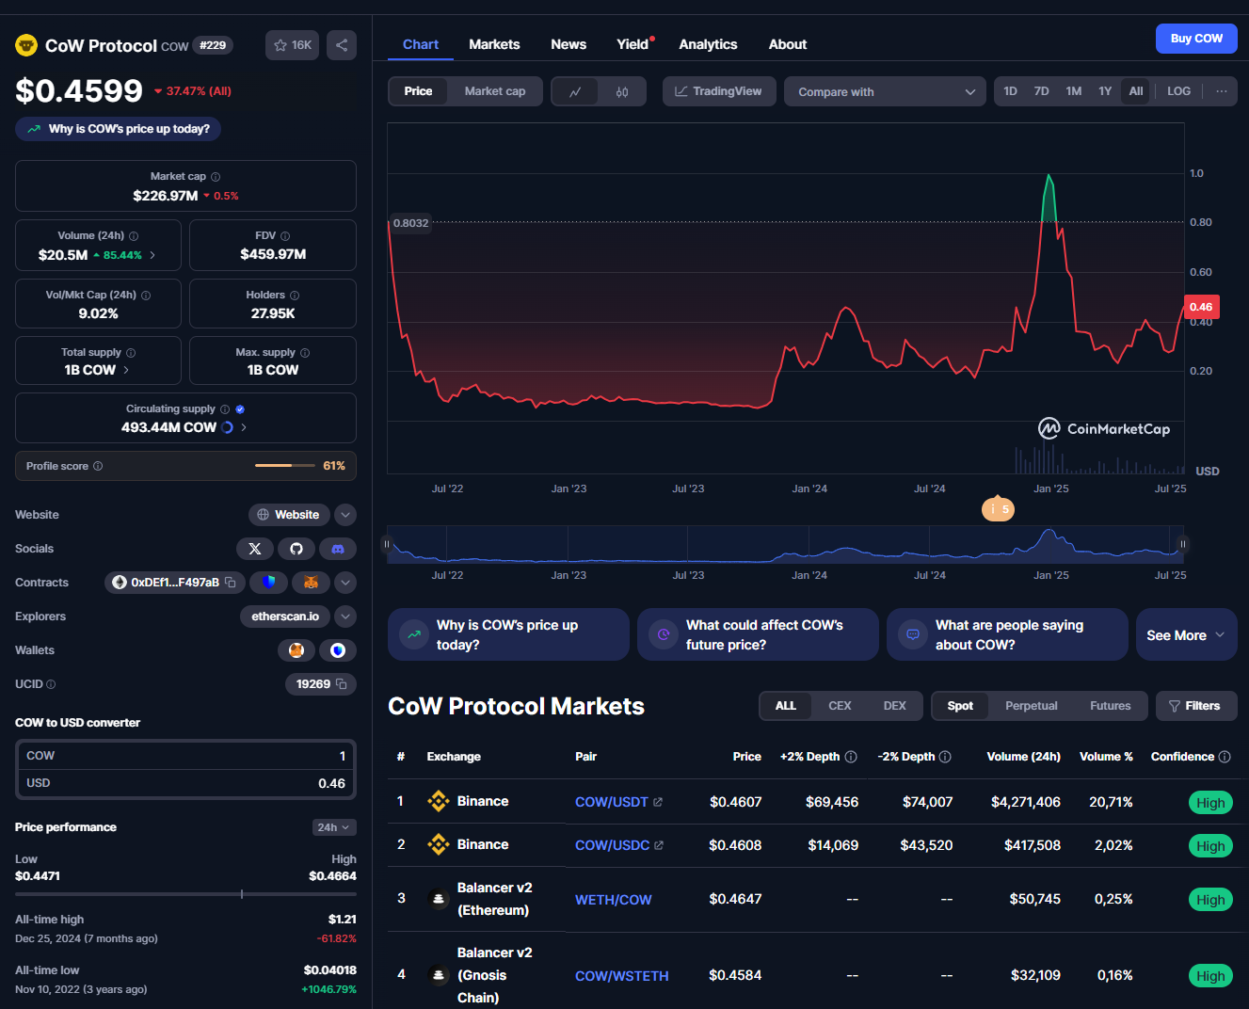Click the chart event marker labeled 5
Image resolution: width=1249 pixels, height=1009 pixels.
[998, 509]
